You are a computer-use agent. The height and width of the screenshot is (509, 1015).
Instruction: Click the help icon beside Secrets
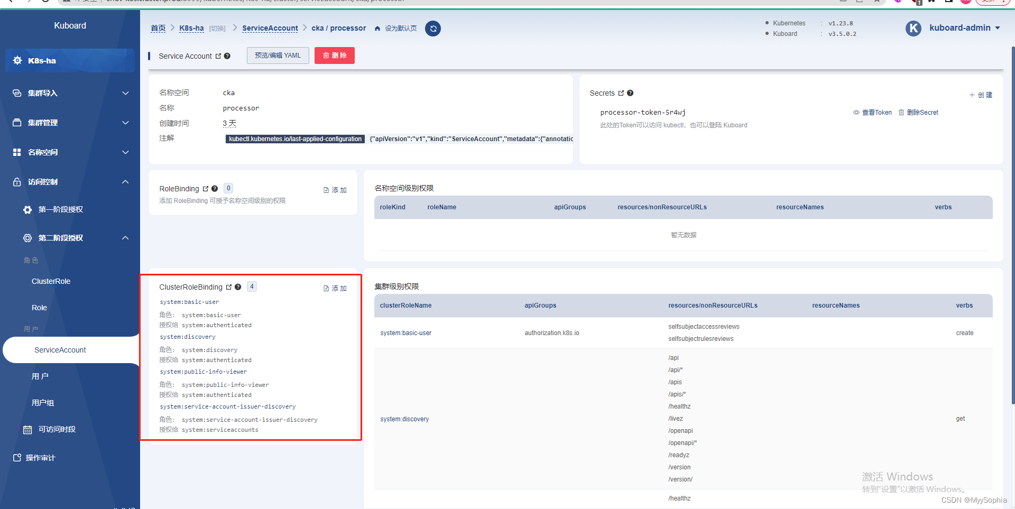coord(630,93)
